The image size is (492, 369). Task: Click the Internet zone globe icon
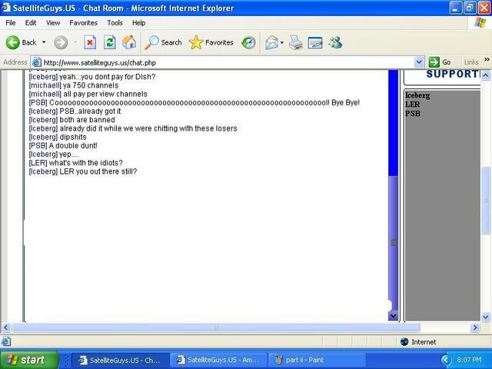pos(404,341)
